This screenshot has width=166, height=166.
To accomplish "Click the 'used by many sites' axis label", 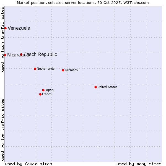I will pos(139,164).
